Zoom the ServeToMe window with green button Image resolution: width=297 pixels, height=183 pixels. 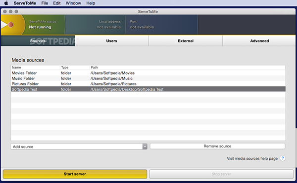pyautogui.click(x=16, y=11)
